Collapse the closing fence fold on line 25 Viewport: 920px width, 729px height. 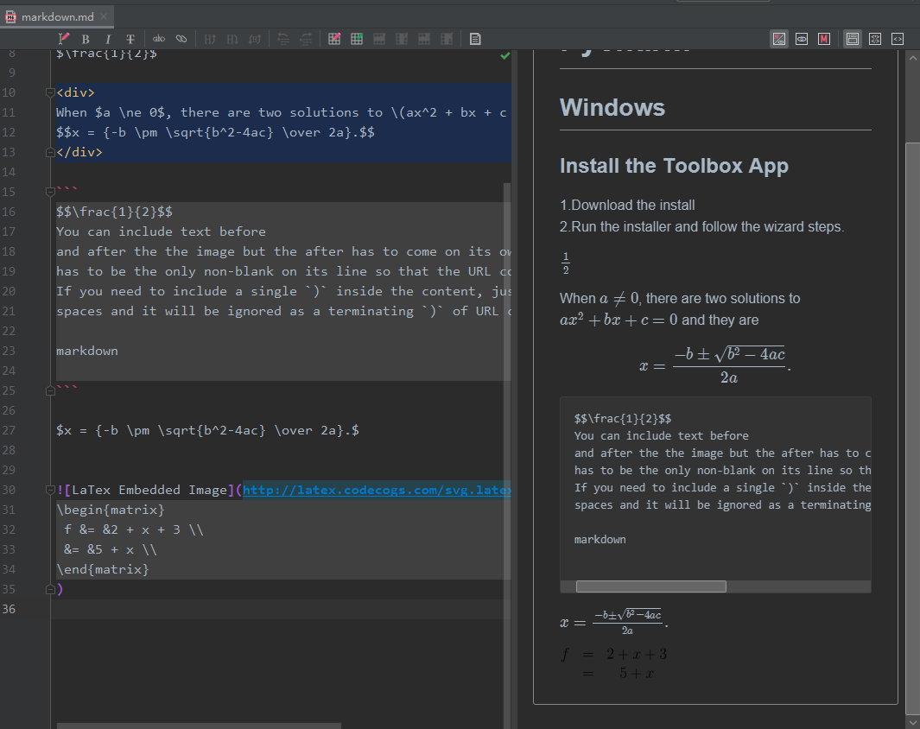pyautogui.click(x=50, y=390)
